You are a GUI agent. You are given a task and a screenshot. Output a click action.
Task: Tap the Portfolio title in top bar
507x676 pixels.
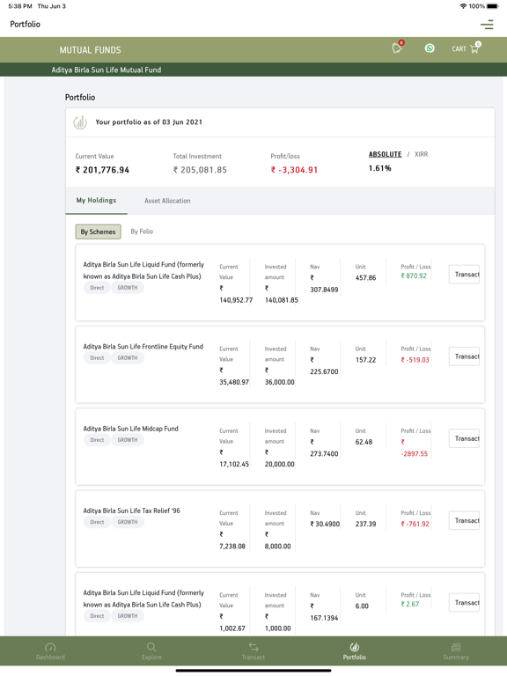click(x=25, y=24)
